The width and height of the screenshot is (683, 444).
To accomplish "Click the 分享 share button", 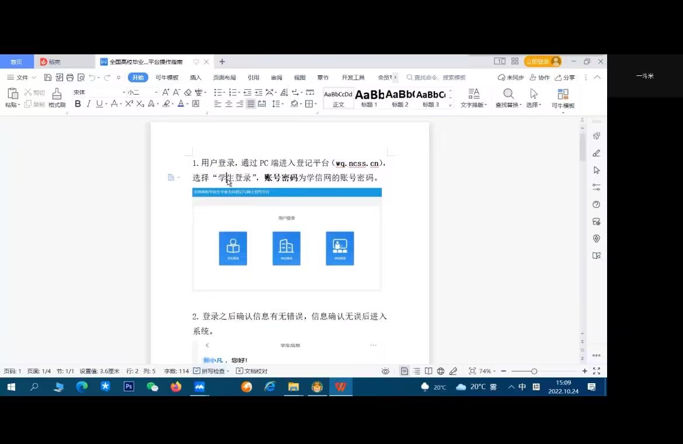I will pyautogui.click(x=565, y=78).
